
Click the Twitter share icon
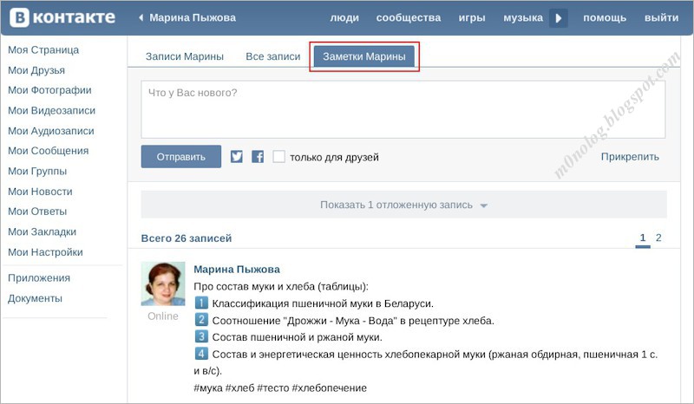[237, 157]
